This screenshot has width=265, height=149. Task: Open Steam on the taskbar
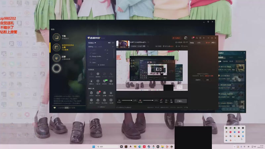[149, 147]
